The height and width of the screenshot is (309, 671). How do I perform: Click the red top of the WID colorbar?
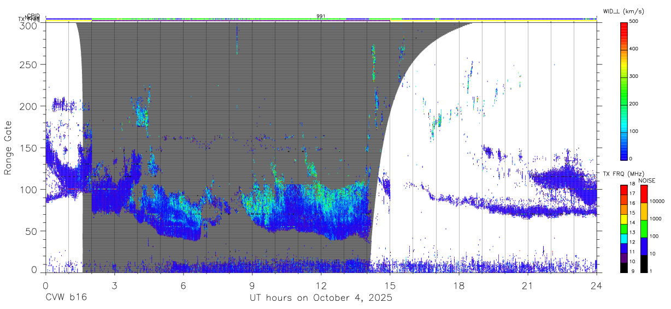click(623, 28)
